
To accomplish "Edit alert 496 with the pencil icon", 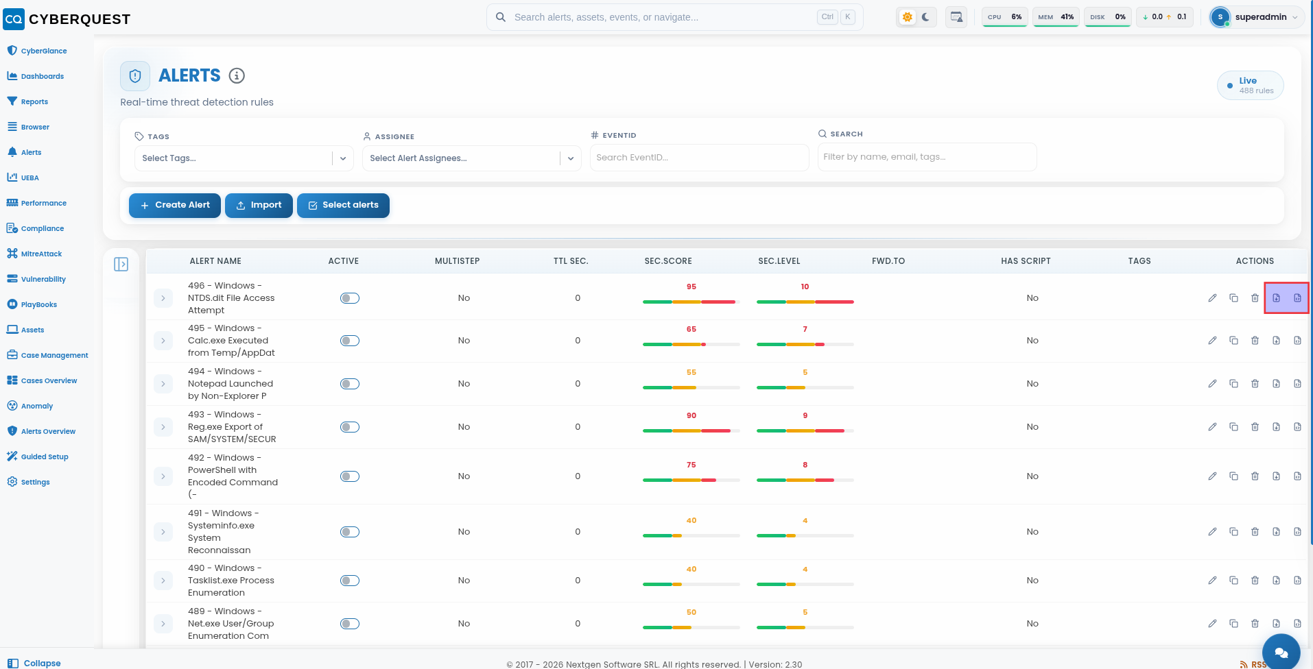I will coord(1213,298).
